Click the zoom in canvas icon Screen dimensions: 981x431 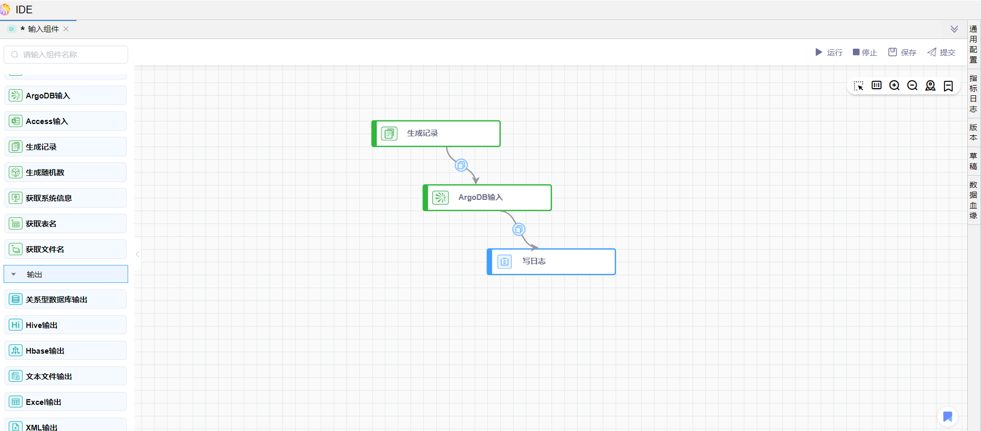click(x=894, y=86)
